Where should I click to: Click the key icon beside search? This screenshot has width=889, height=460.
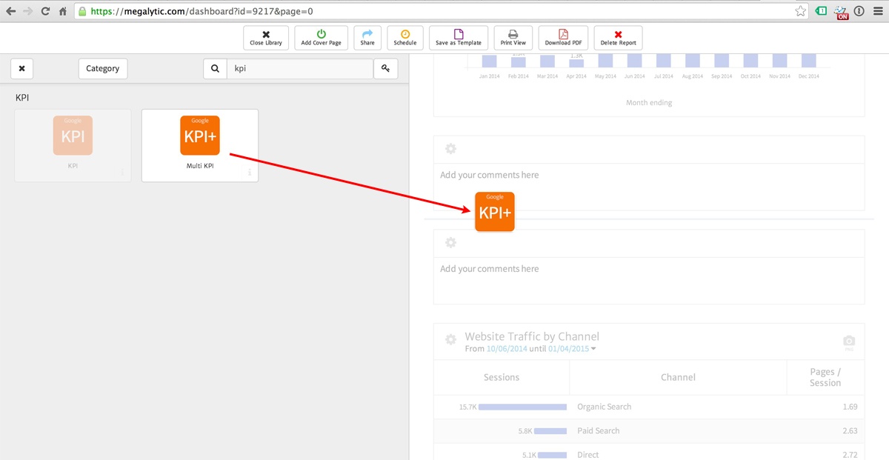385,69
